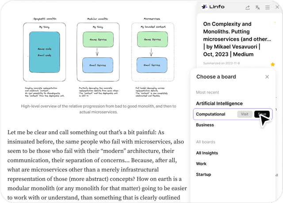The width and height of the screenshot is (283, 203).
Task: Close the Choose a board dialog
Action: (267, 77)
